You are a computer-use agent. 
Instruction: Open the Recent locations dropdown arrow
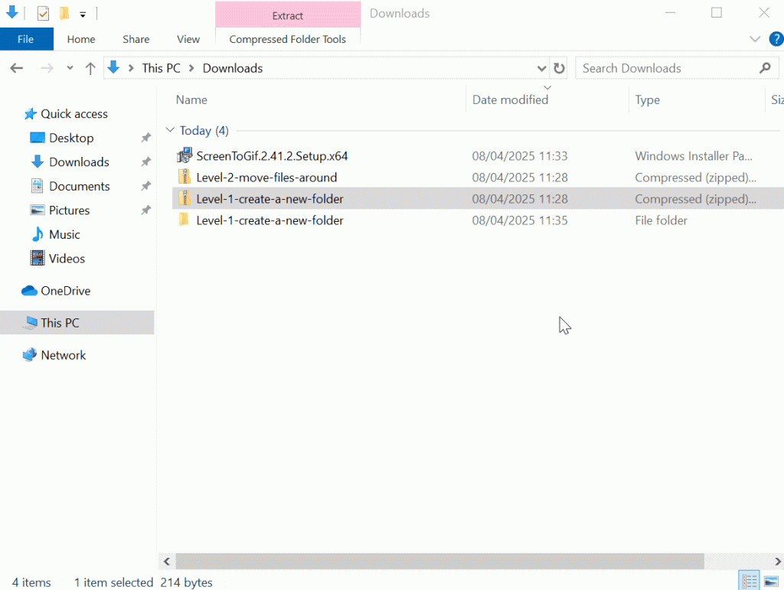70,68
